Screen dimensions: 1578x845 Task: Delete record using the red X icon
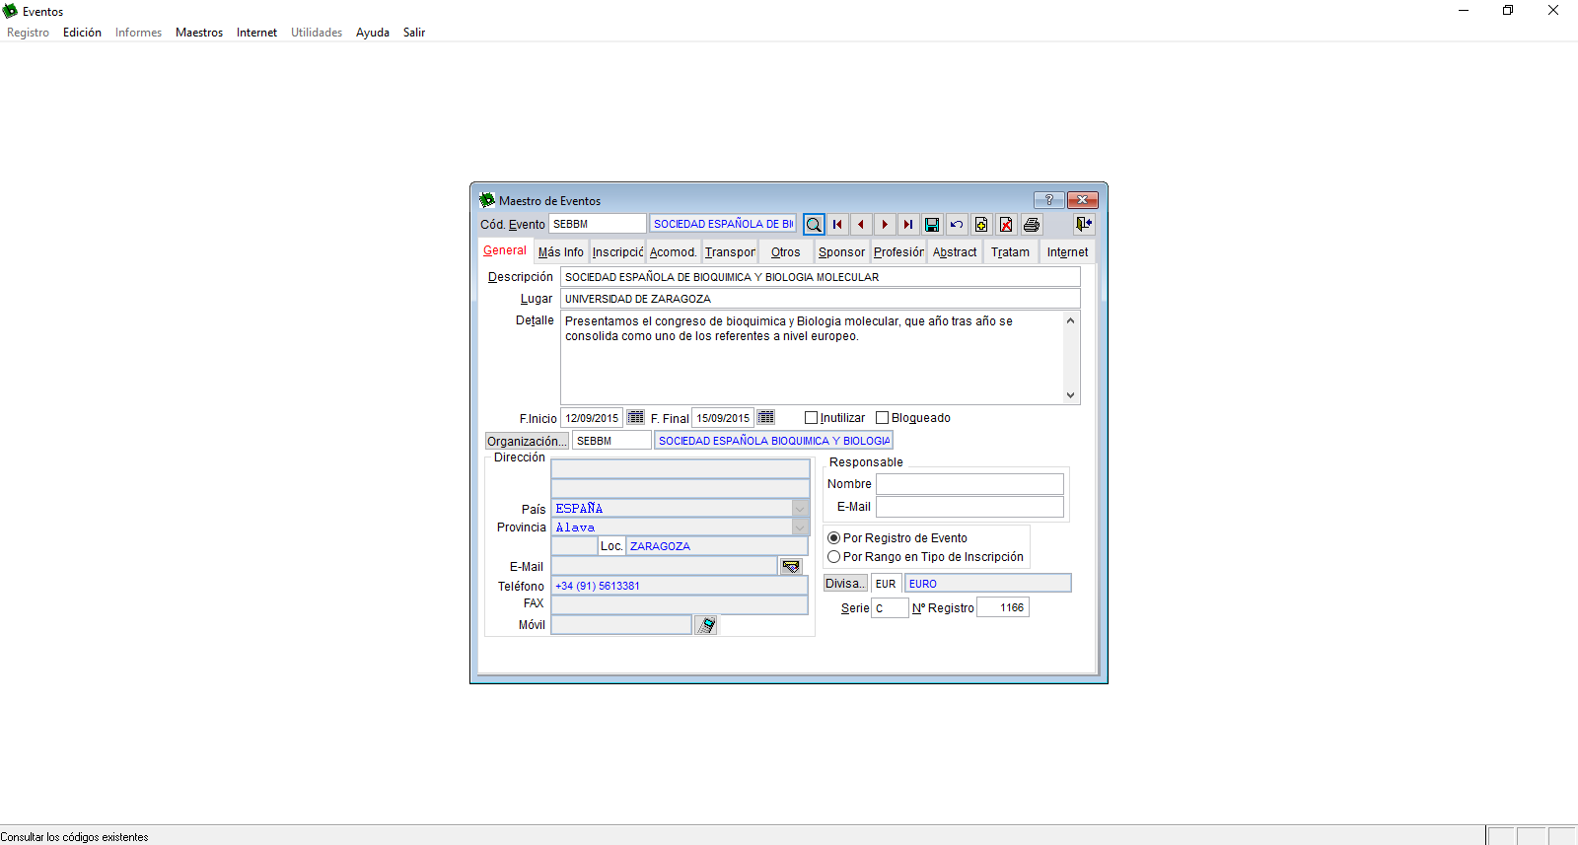1006,225
